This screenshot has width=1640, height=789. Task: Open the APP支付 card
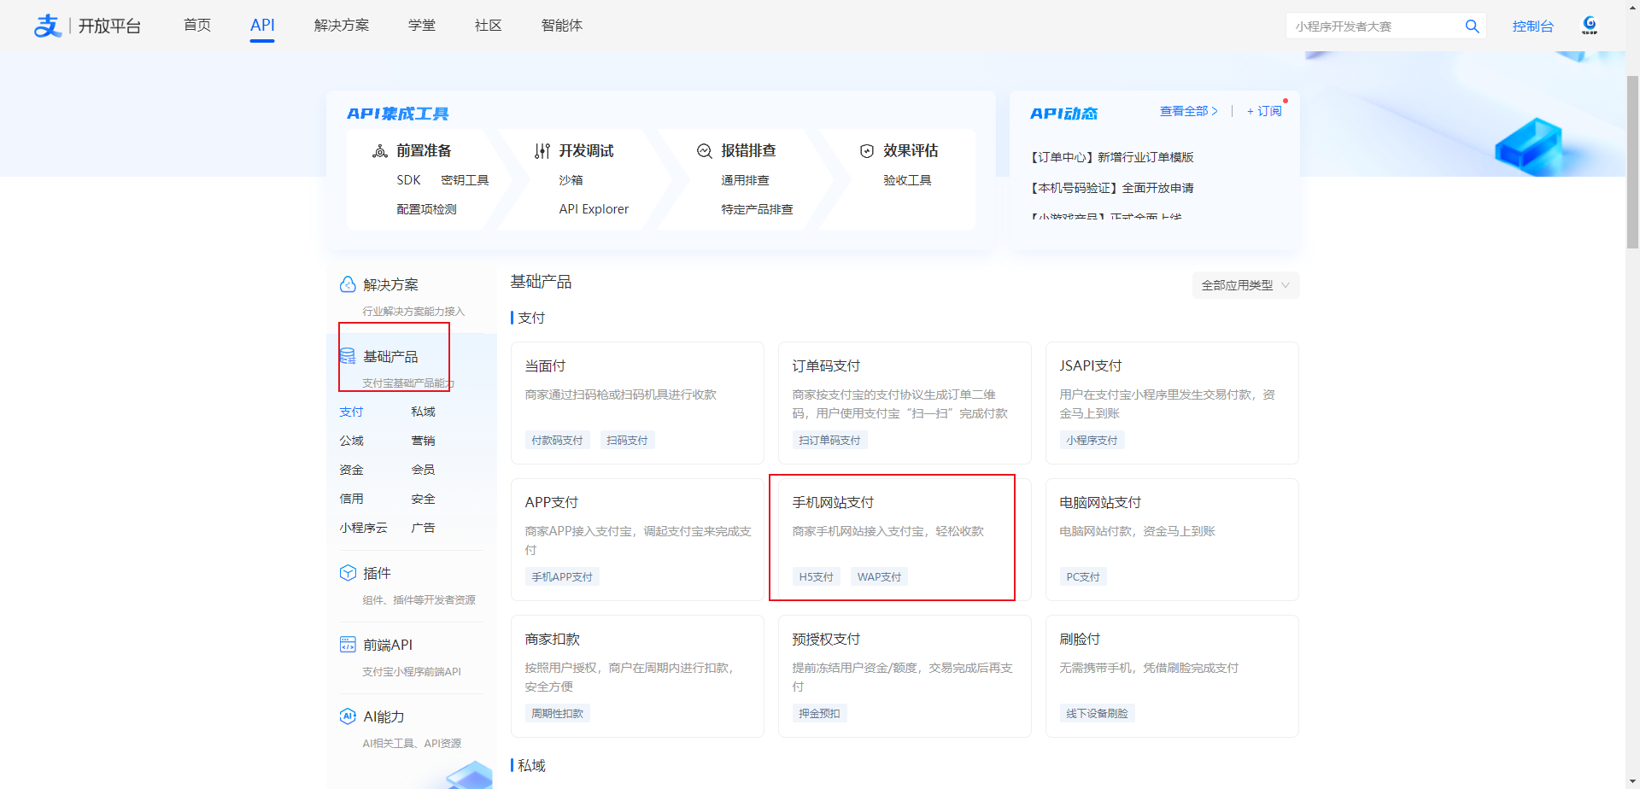[x=637, y=540]
